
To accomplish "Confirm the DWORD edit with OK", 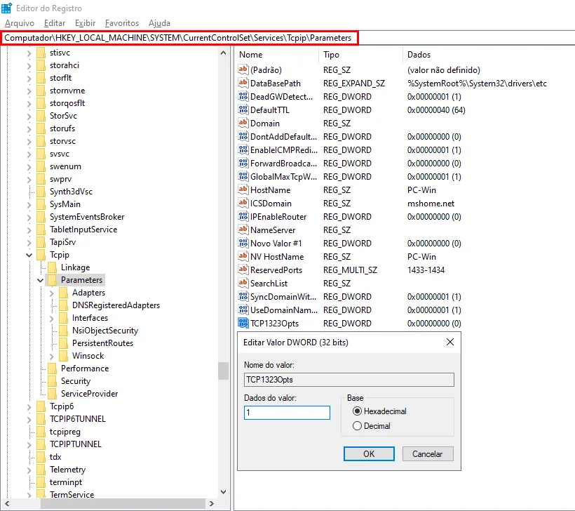I will coord(369,453).
